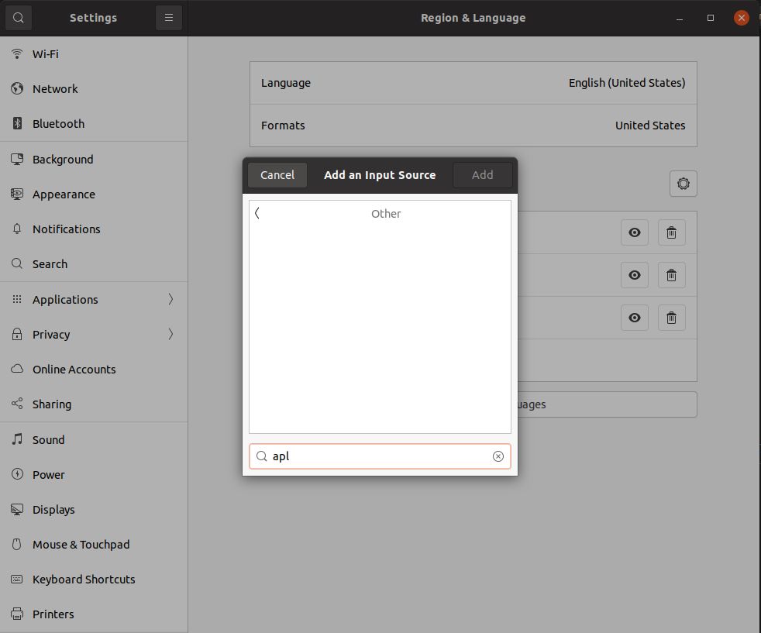
Task: Delete the third input source
Action: click(672, 318)
